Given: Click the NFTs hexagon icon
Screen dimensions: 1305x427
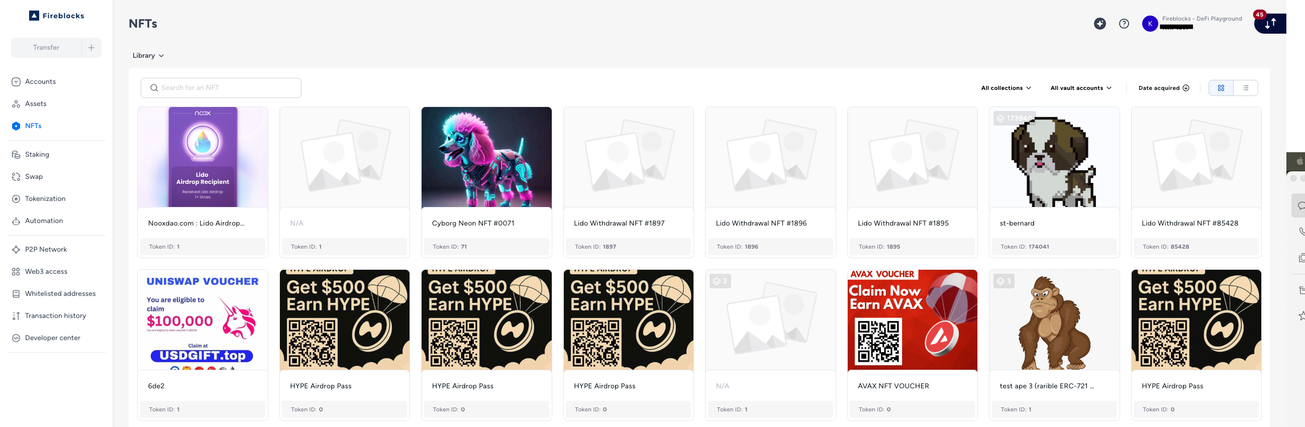Looking at the screenshot, I should point(16,126).
